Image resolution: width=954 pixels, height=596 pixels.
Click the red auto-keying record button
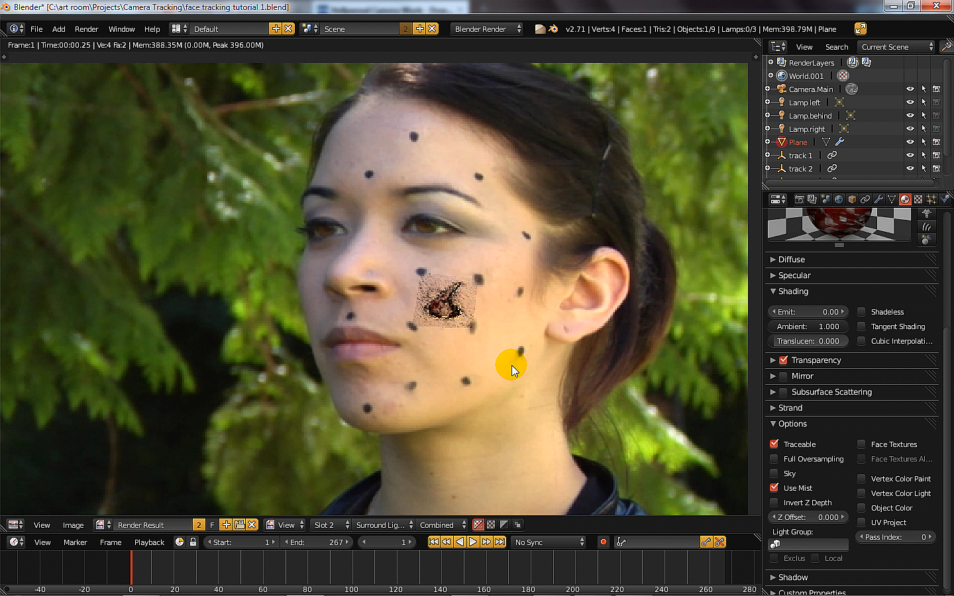click(603, 542)
